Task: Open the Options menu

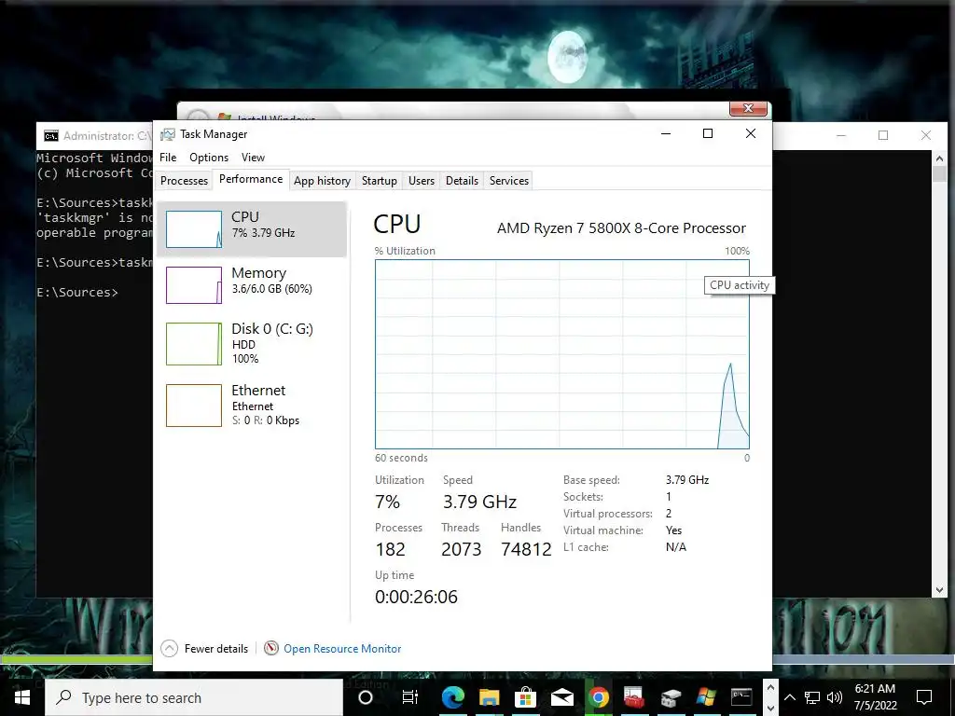Action: [209, 157]
